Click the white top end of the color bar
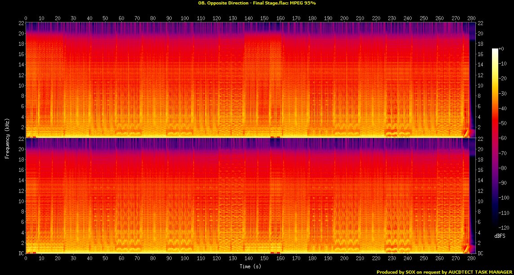The height and width of the screenshot is (275, 514). pos(495,50)
